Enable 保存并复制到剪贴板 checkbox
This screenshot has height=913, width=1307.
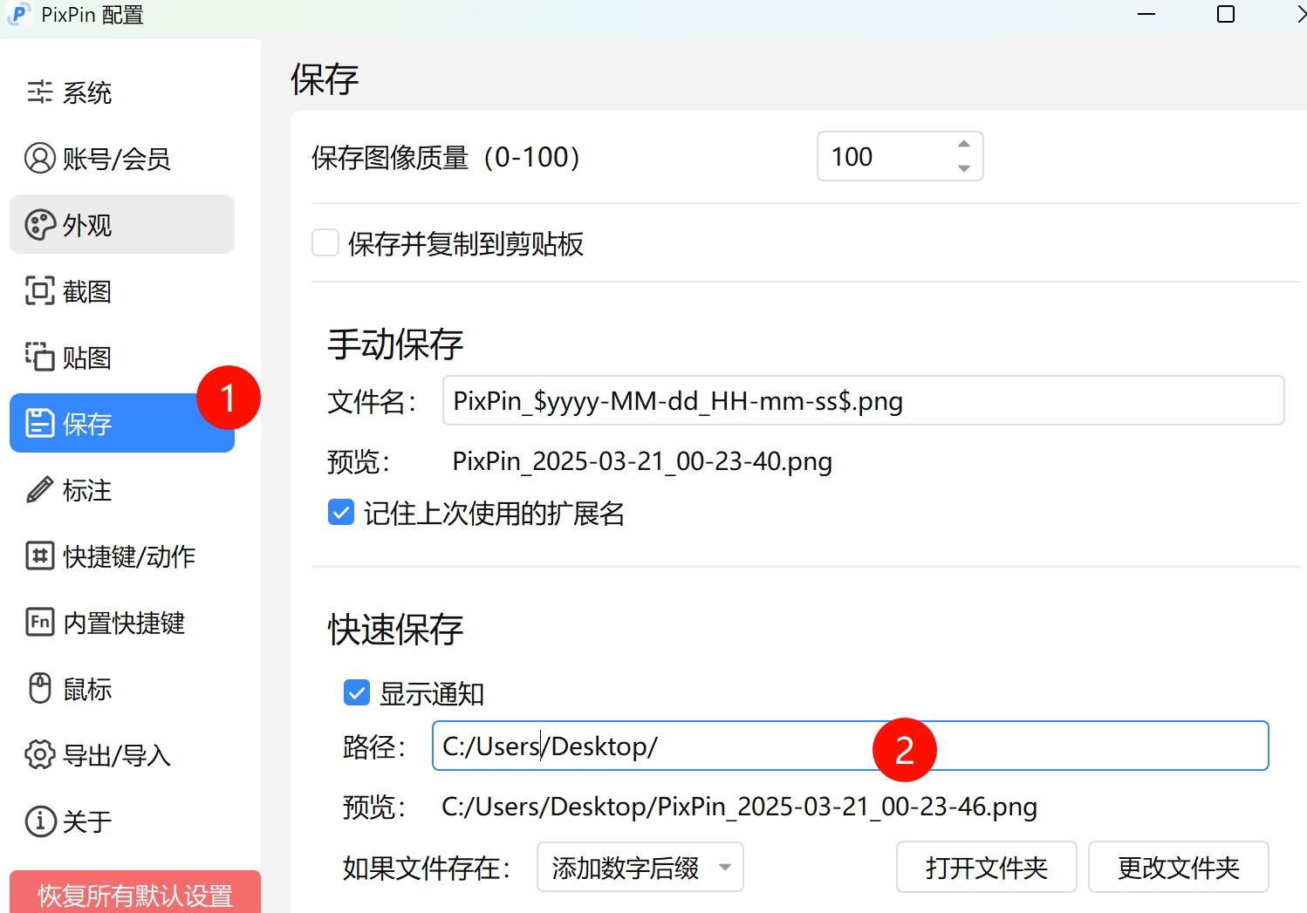pos(325,243)
